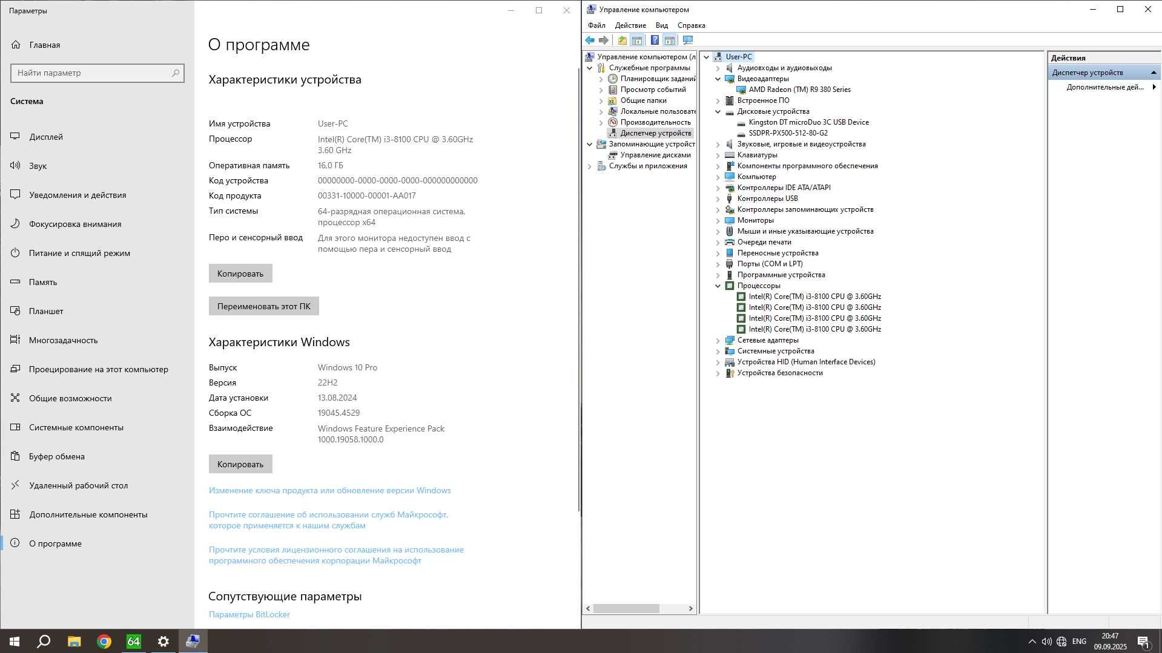The width and height of the screenshot is (1162, 653).
Task: Open the notification center icon
Action: point(1143,642)
